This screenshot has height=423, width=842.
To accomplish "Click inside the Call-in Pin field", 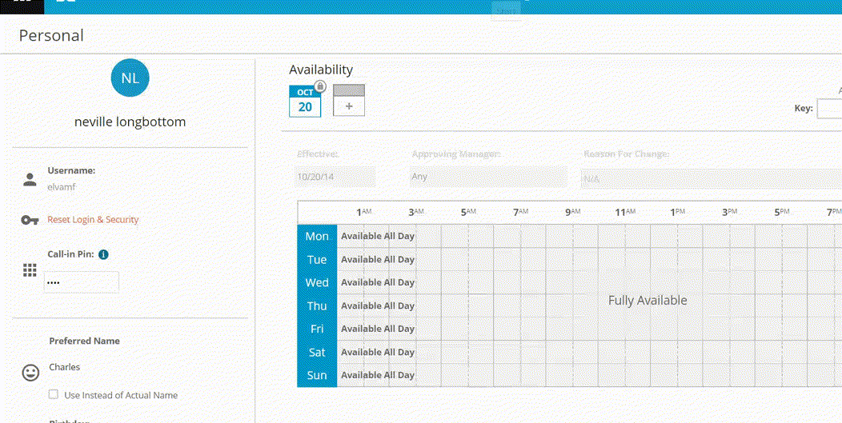I will 81,282.
